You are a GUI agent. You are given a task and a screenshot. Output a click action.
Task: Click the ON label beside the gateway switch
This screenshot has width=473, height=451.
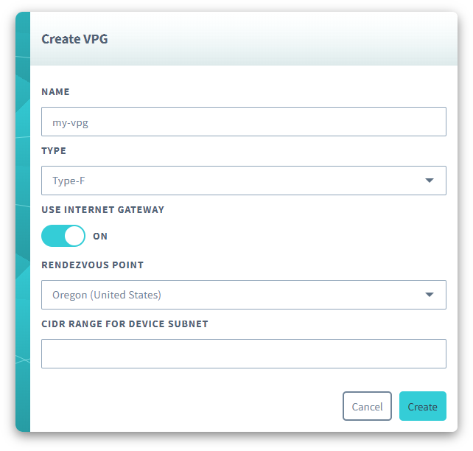click(100, 237)
